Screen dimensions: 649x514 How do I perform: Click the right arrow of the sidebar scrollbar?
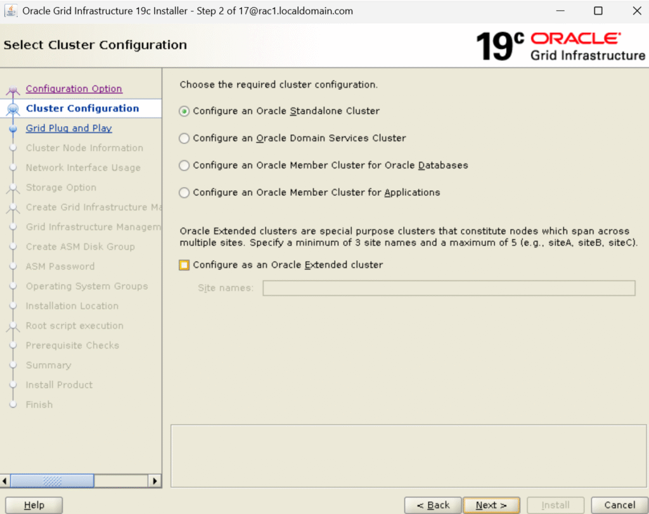click(x=155, y=481)
